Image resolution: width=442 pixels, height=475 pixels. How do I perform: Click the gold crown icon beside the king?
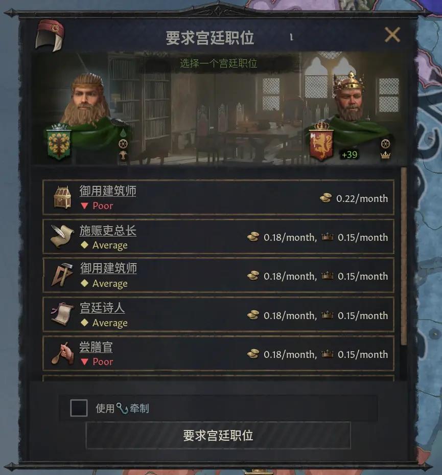385,155
